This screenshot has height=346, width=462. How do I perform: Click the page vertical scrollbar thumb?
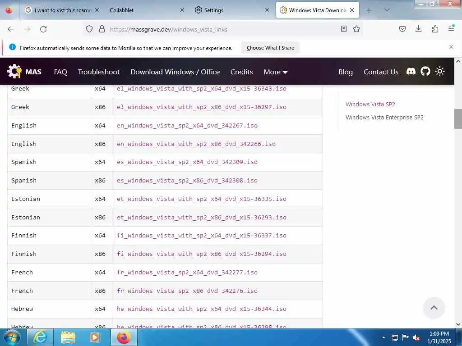click(x=458, y=119)
